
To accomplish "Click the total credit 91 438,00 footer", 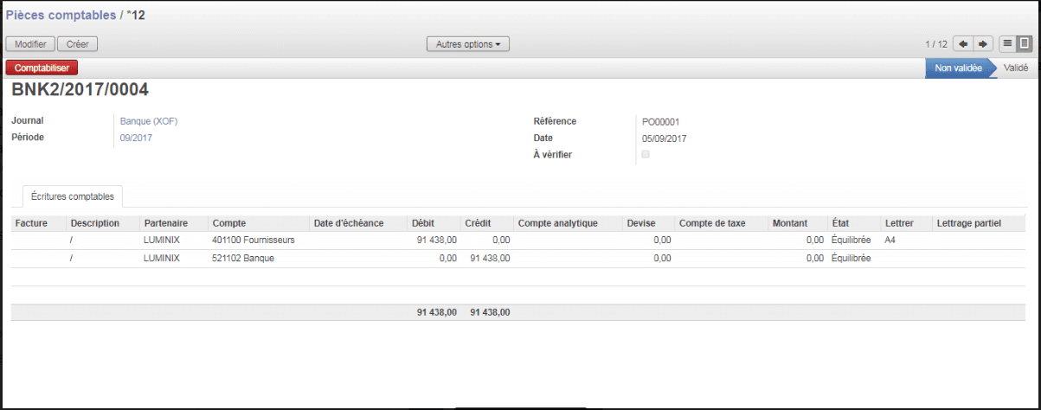I will (490, 312).
